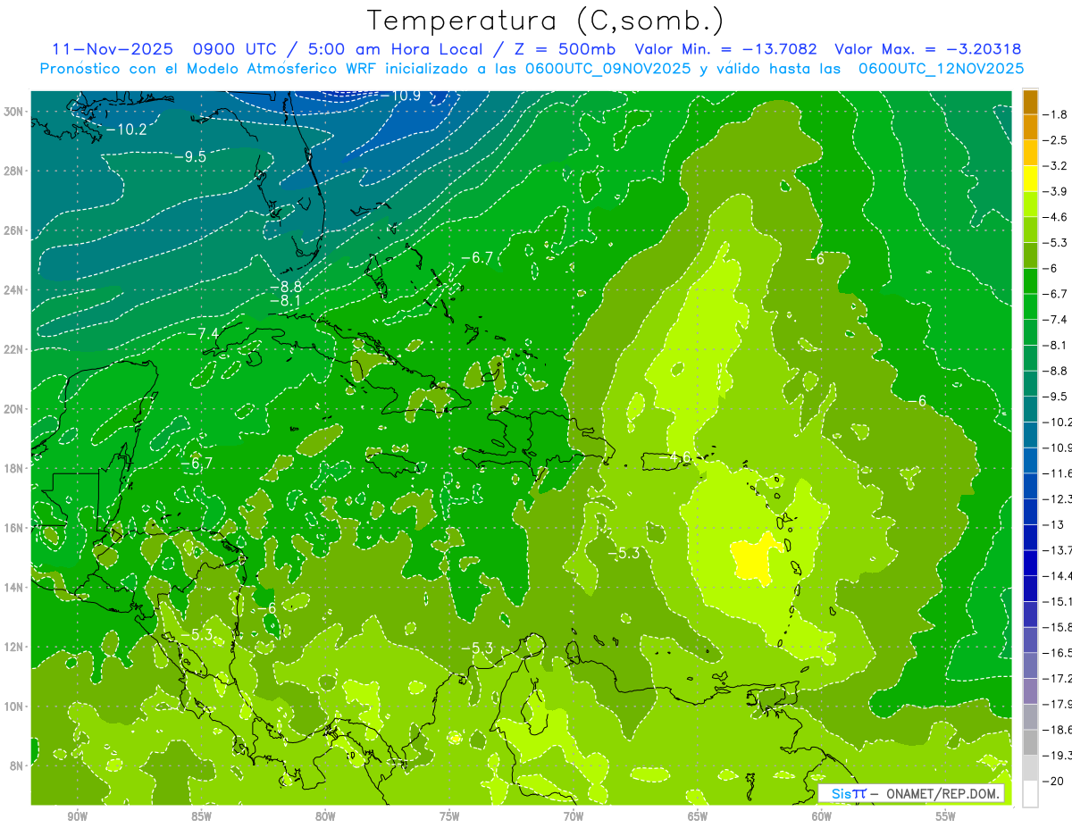Click the "20N" latitude axis label

[x=14, y=409]
